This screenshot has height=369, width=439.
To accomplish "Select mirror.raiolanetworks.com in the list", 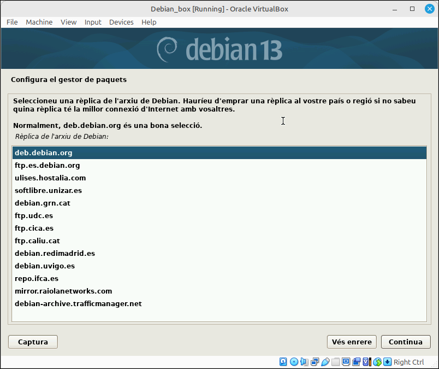I will coord(219,291).
